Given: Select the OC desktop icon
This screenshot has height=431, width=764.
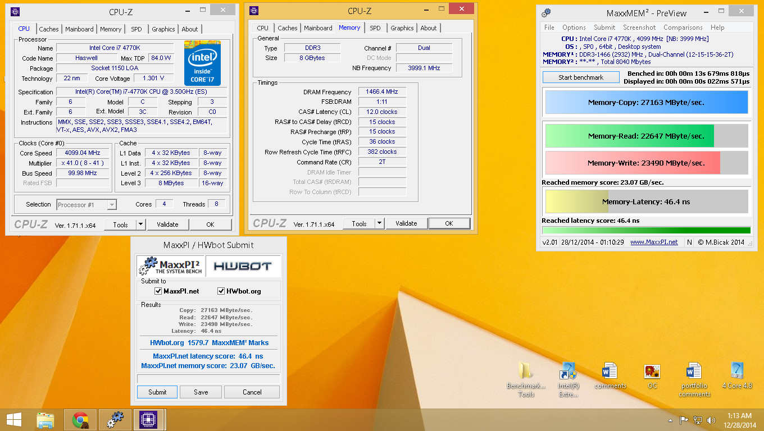Looking at the screenshot, I should click(652, 376).
